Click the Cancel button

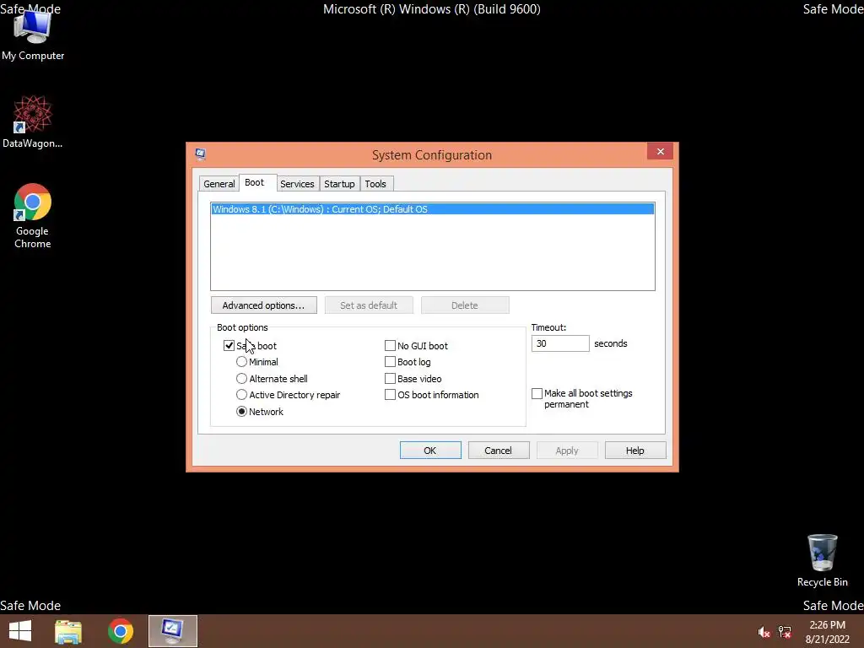coord(499,451)
